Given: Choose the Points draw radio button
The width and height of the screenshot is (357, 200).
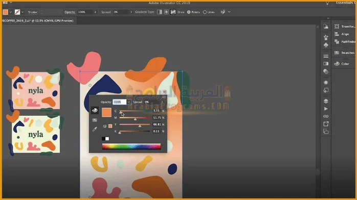Looking at the screenshot, I should pos(189,12).
